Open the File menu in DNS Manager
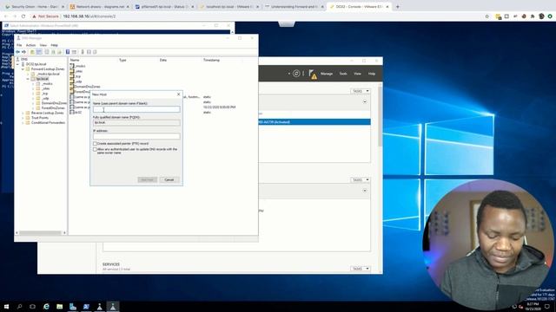 (19, 45)
